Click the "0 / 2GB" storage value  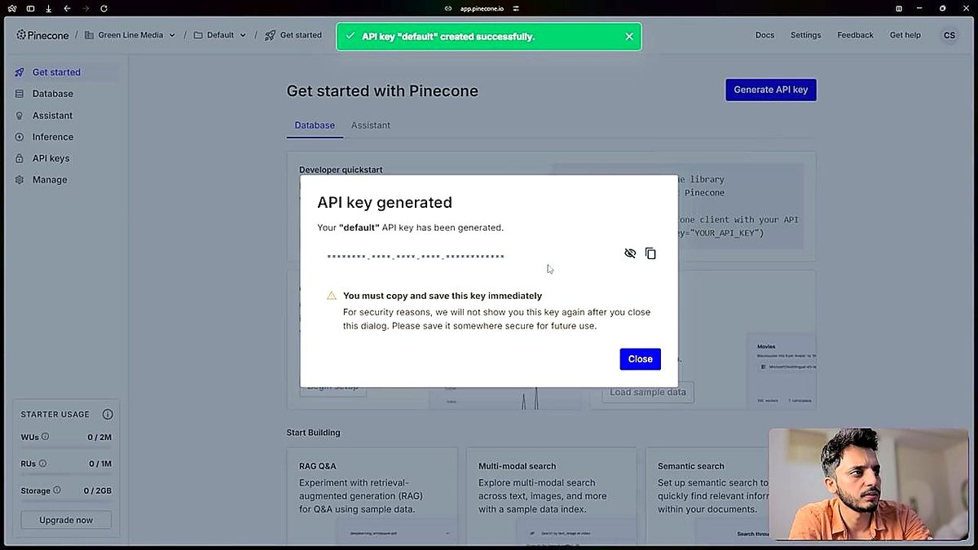pyautogui.click(x=98, y=491)
